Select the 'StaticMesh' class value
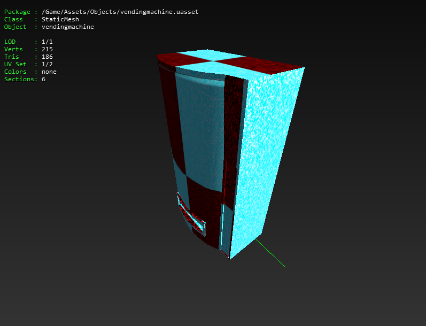The height and width of the screenshot is (326, 426). 60,19
